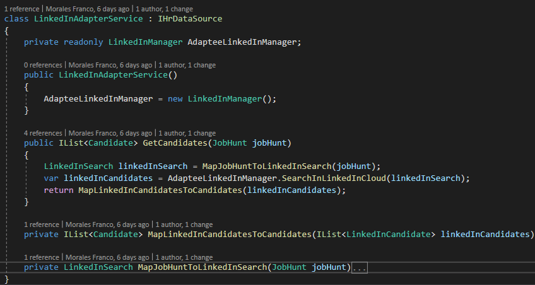
Task: Click the JobHunt parameter type in GetCandidates
Action: (x=230, y=143)
